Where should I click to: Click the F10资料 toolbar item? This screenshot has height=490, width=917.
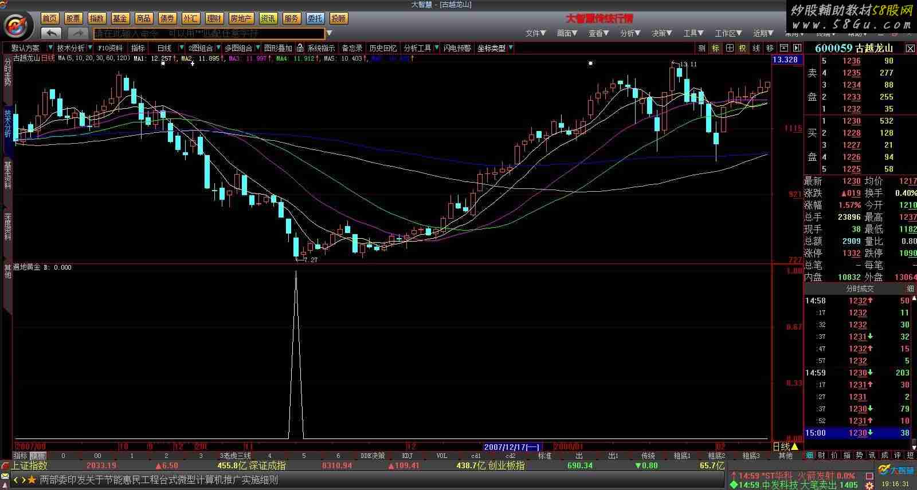point(109,48)
